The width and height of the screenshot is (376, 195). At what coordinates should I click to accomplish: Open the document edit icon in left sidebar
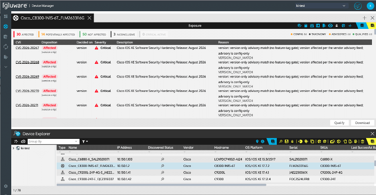point(6,57)
